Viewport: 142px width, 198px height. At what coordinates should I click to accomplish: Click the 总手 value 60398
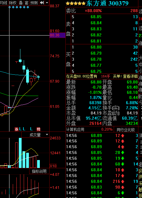point(95,103)
